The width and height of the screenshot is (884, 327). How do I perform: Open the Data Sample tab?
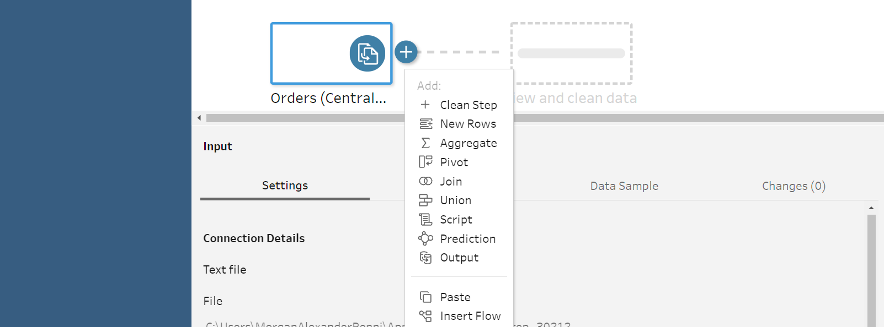(624, 186)
